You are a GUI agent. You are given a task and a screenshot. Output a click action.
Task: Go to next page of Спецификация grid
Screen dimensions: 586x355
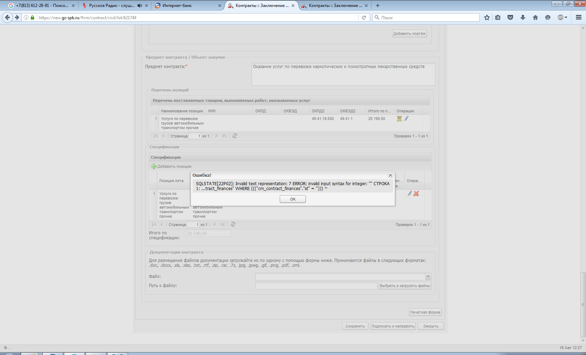[x=215, y=224]
